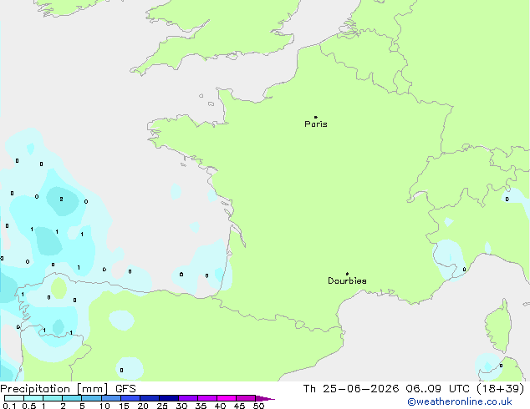Click the date '25-06-2026' in the caption
The width and height of the screenshot is (530, 409).
360,389
